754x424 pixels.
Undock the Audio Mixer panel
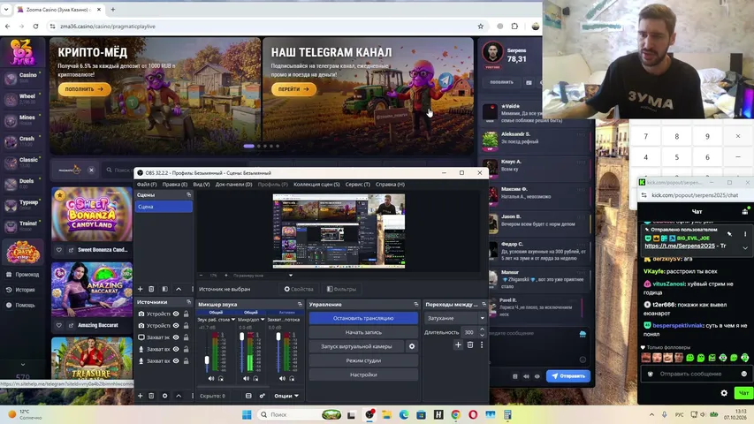pyautogui.click(x=300, y=304)
